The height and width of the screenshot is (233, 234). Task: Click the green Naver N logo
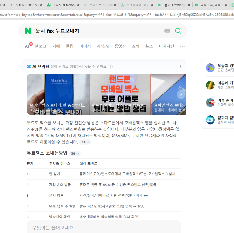[x=28, y=31]
